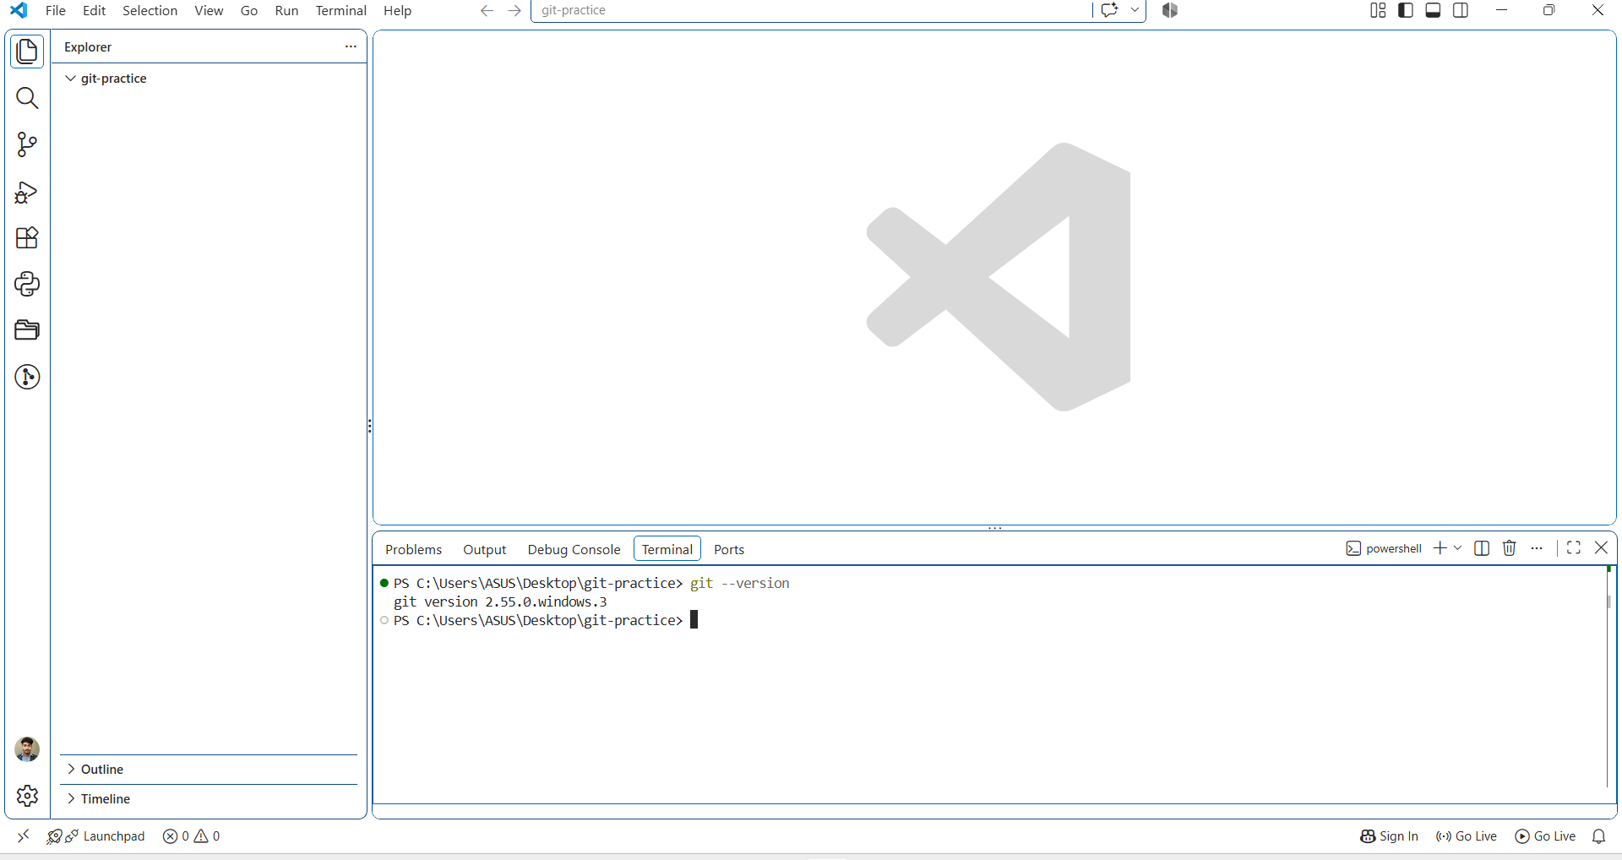Switch to the Output tab
This screenshot has width=1622, height=860.
pos(485,549)
